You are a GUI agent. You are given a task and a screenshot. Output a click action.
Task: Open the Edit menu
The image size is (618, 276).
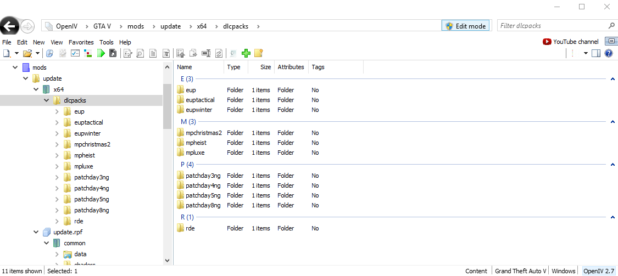tap(22, 42)
